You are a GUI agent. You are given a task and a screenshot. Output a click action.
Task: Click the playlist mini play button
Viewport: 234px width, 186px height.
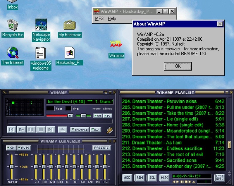[x=178, y=182]
